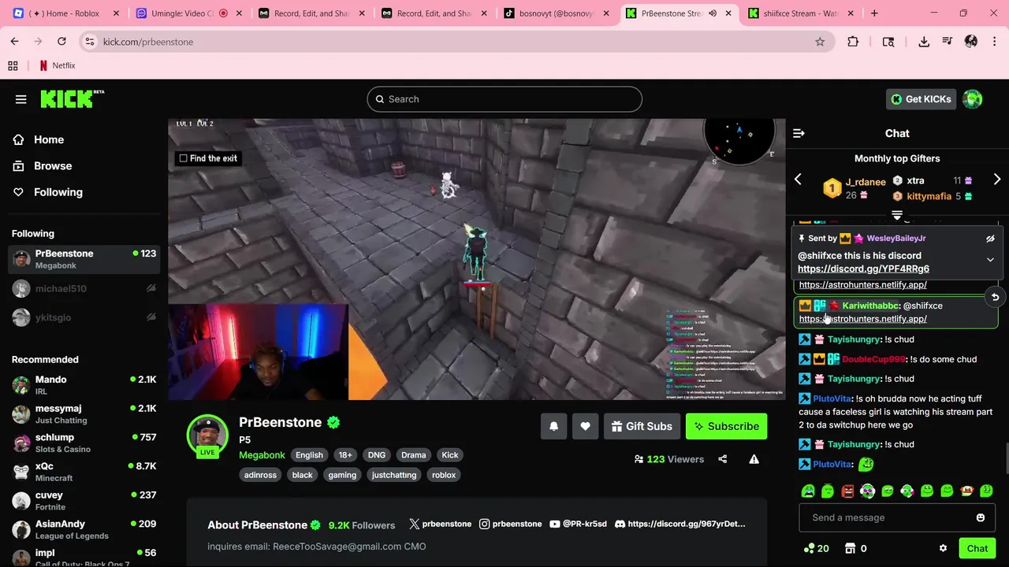Insert the headphones emote with purple eyes

click(x=867, y=491)
